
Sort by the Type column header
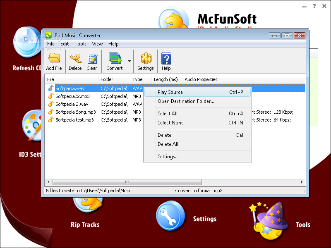coord(141,79)
